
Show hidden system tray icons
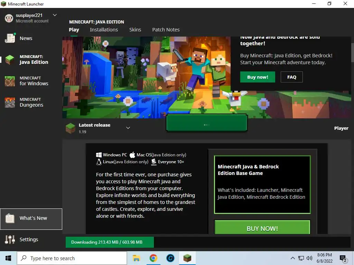292,258
